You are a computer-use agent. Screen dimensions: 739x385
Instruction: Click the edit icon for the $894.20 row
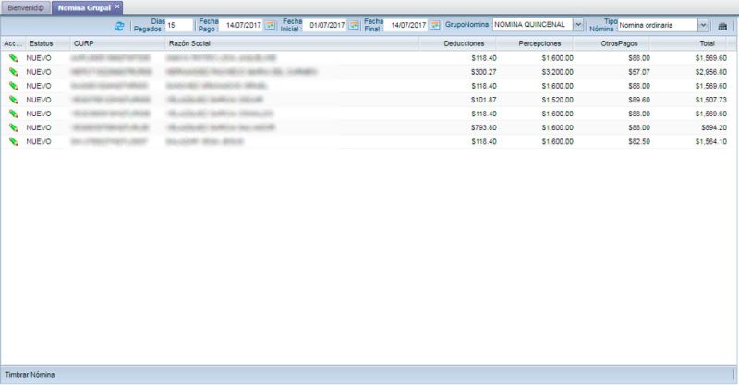13,127
